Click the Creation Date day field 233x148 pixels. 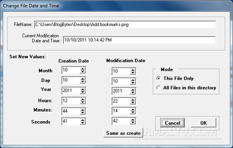(71, 80)
